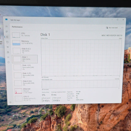Select the Ethernet performance entry
Image resolution: width=131 pixels, height=131 pixels.
tap(26, 91)
